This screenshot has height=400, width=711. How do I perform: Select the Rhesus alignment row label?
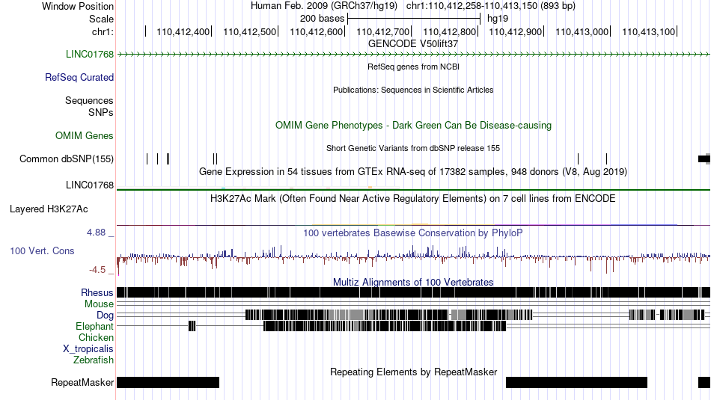coord(97,292)
